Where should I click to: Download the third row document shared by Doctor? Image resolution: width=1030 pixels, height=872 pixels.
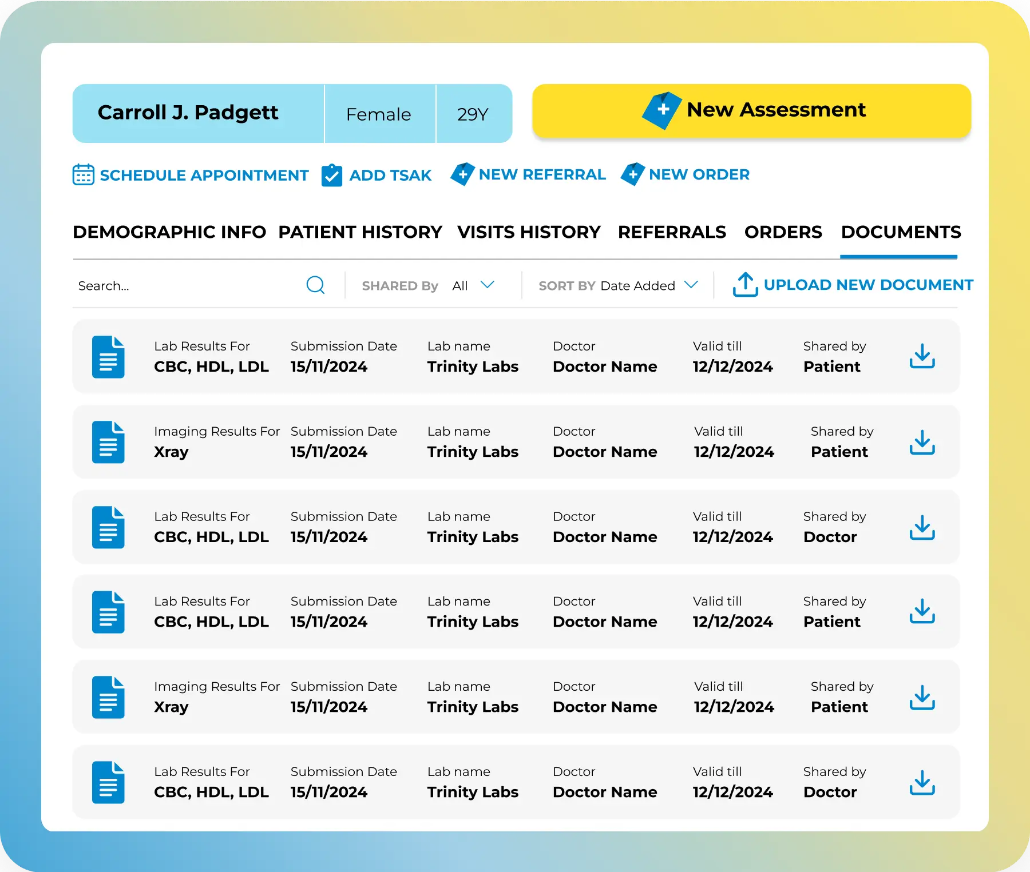[922, 527]
